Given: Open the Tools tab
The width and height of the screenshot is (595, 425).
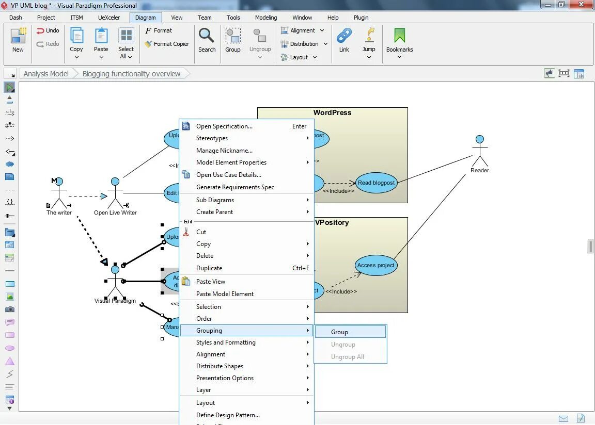Looking at the screenshot, I should pyautogui.click(x=233, y=18).
